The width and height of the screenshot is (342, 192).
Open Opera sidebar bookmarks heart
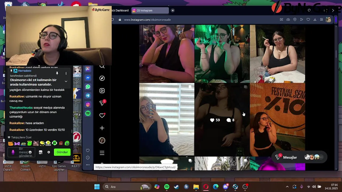[88, 151]
